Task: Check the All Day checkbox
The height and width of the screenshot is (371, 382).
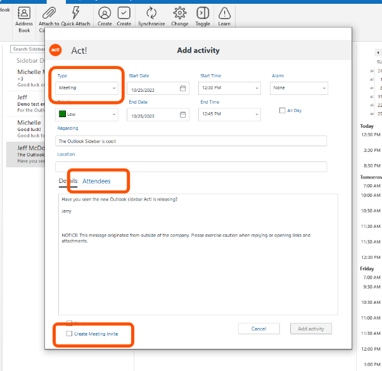Action: tap(282, 111)
